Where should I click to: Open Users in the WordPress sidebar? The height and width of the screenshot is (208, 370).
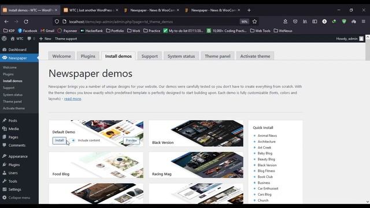point(13,173)
